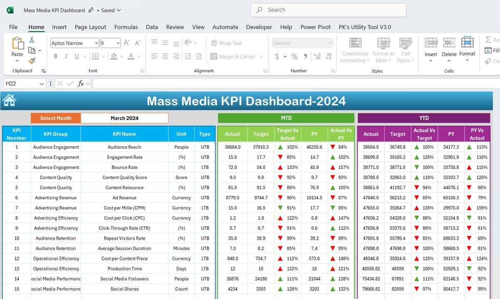Open the File menu
The width and height of the screenshot is (500, 299).
13,27
